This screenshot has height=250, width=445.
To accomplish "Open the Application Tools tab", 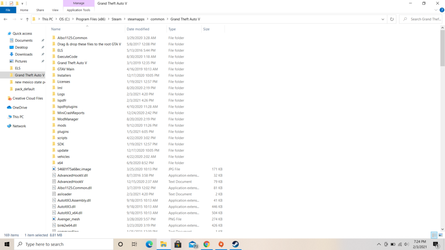I will click(78, 10).
